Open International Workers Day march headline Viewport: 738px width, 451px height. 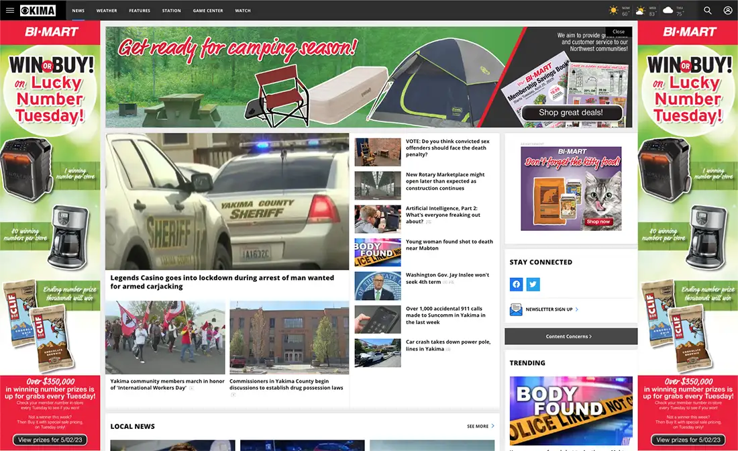pyautogui.click(x=167, y=384)
